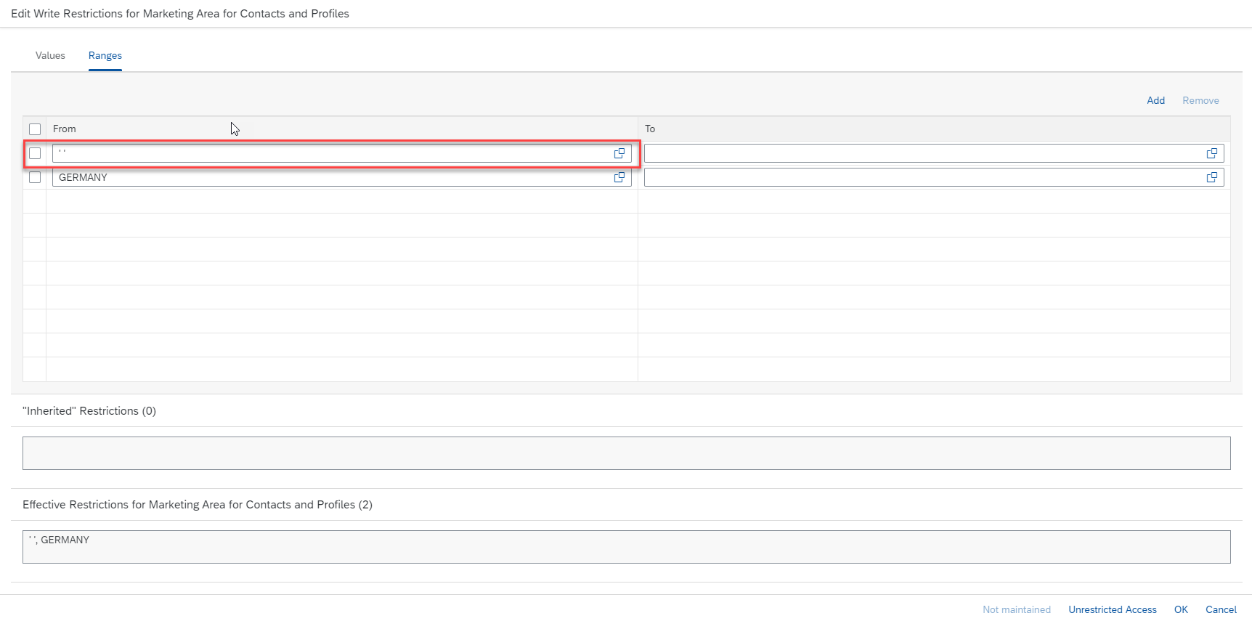1252x621 pixels.
Task: Switch to the Values tab
Action: (50, 56)
